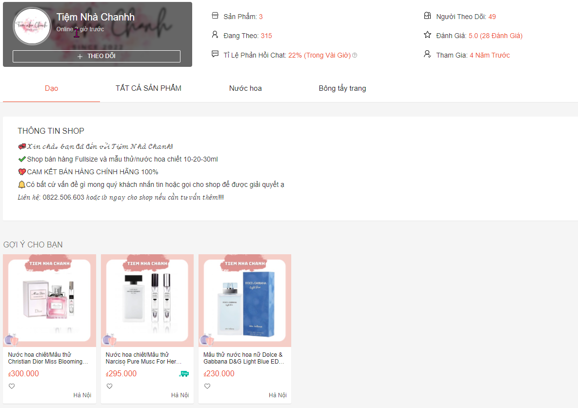Click the Sản Phẩm store icon
The width and height of the screenshot is (578, 408).
pos(215,16)
